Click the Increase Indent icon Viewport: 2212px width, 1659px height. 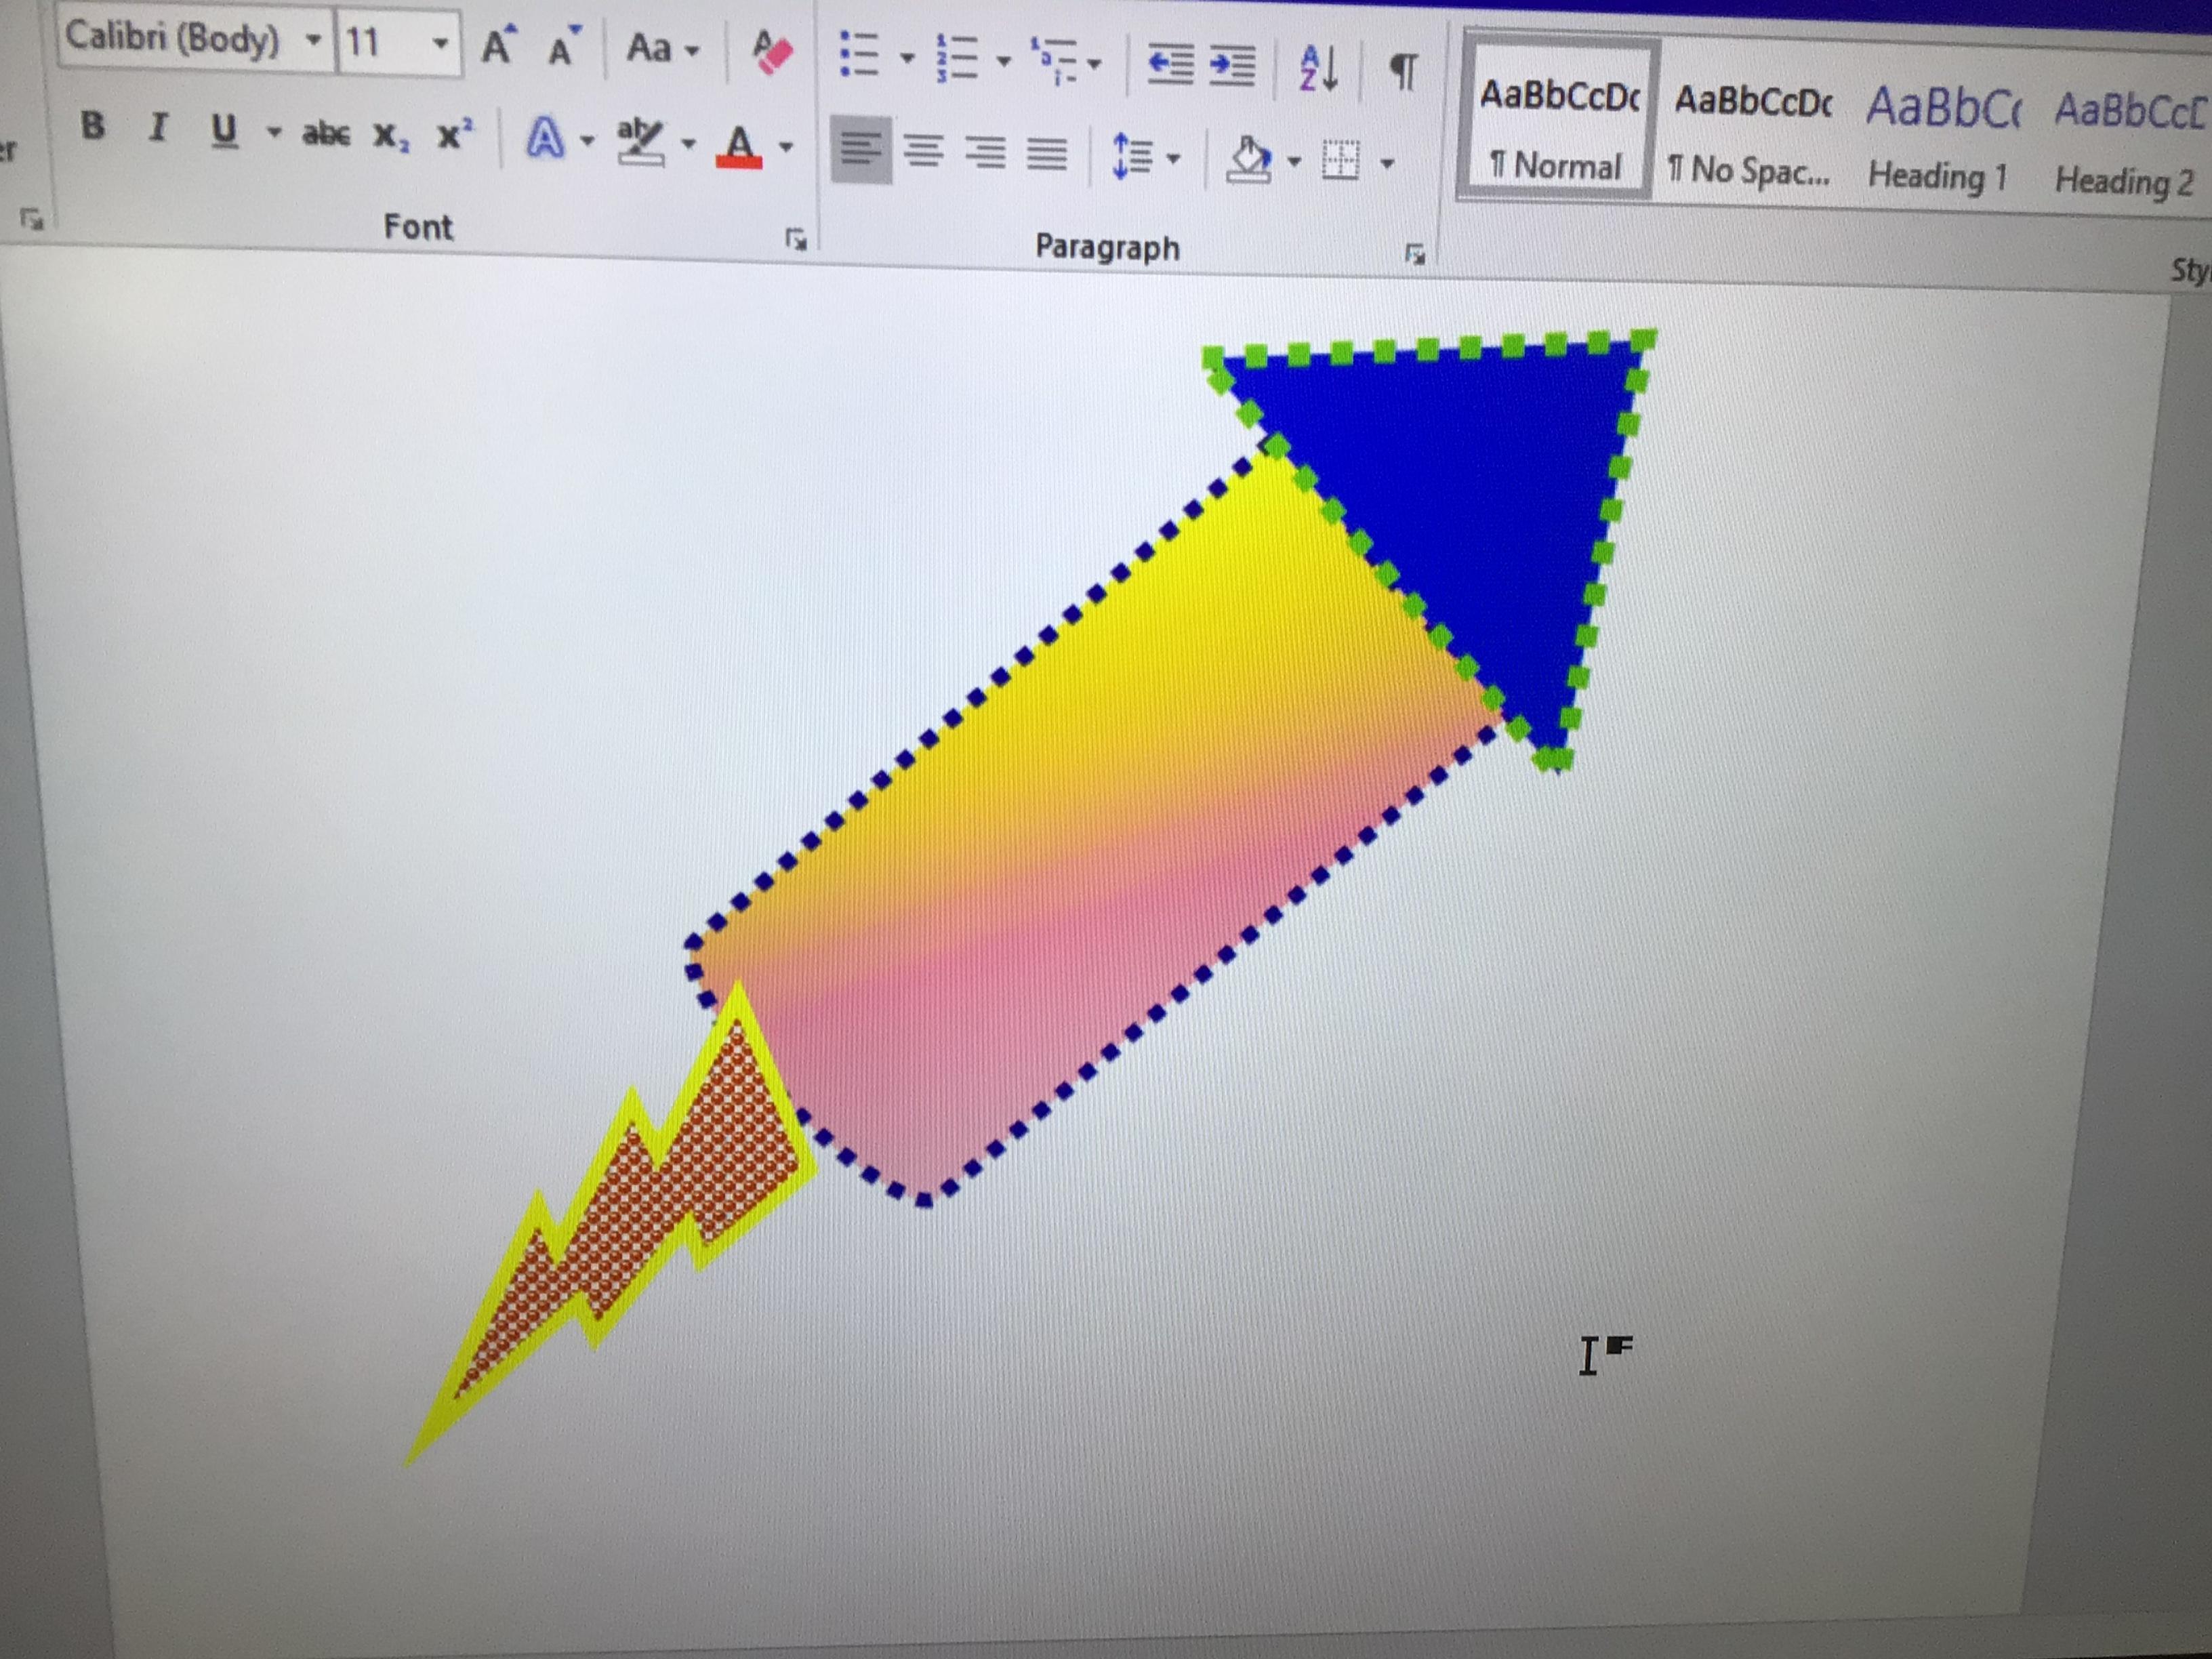pos(1232,66)
